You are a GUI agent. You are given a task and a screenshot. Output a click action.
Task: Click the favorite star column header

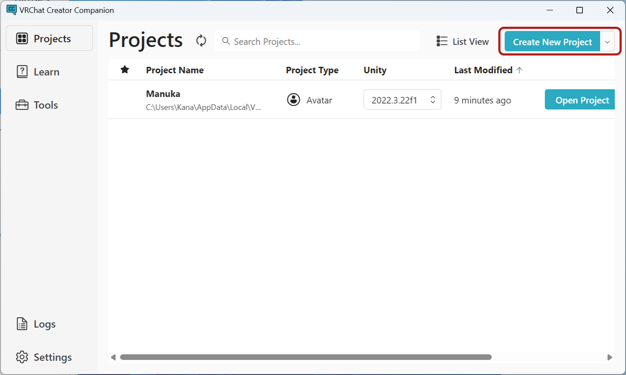point(125,69)
